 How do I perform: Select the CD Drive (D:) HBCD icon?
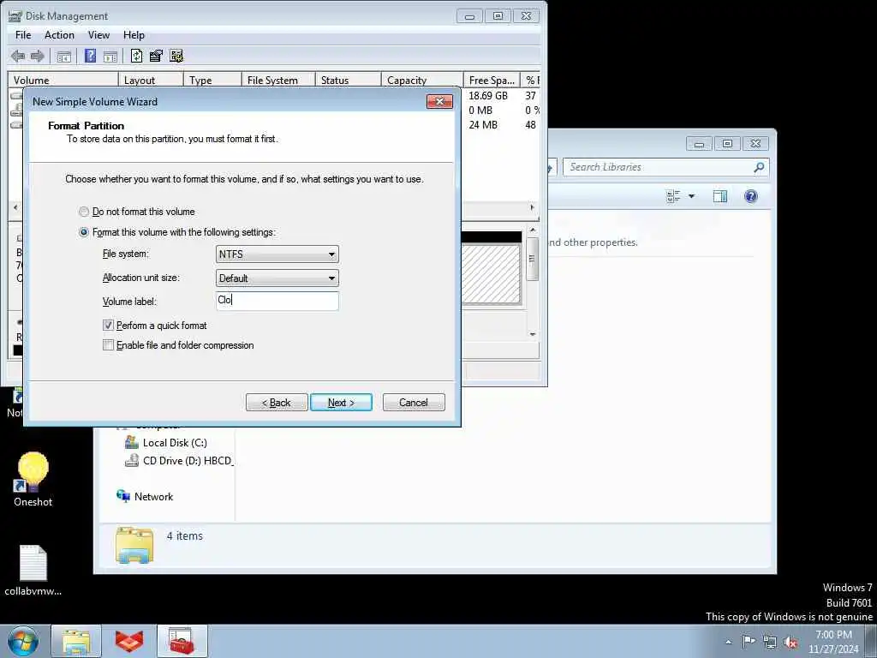pyautogui.click(x=131, y=460)
